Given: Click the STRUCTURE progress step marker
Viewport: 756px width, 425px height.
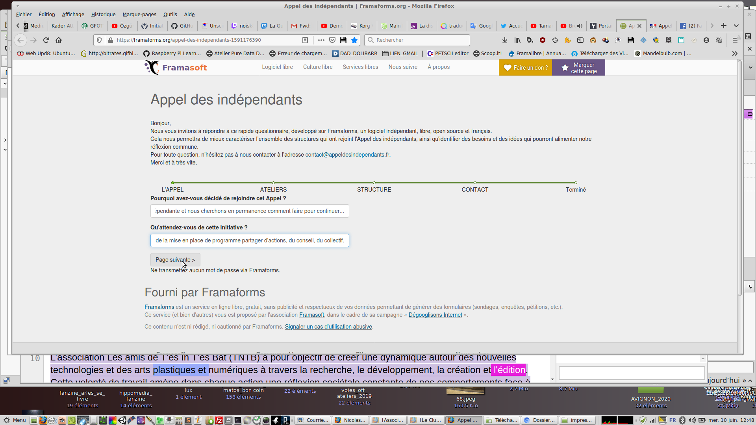Looking at the screenshot, I should pos(374,183).
